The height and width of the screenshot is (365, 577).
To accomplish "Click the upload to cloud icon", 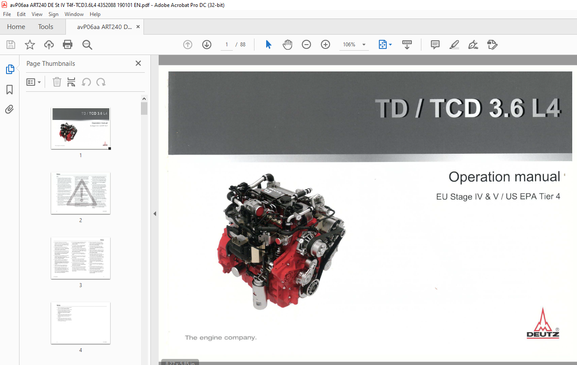I will [49, 45].
